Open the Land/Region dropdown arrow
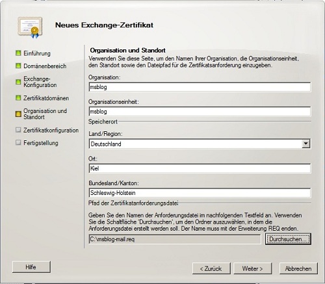The image size is (325, 284). [305, 144]
